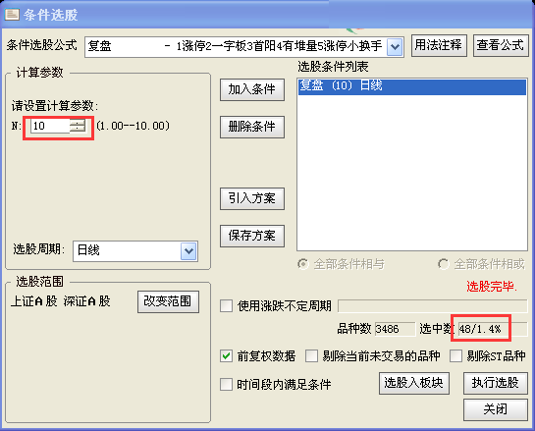Tick the 剔除ST品种 checkbox
Viewport: 535px width, 431px height.
(455, 356)
